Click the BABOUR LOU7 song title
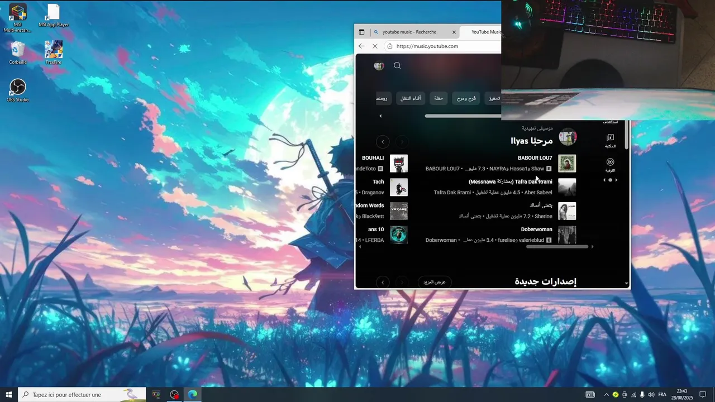715x402 pixels. coord(535,158)
